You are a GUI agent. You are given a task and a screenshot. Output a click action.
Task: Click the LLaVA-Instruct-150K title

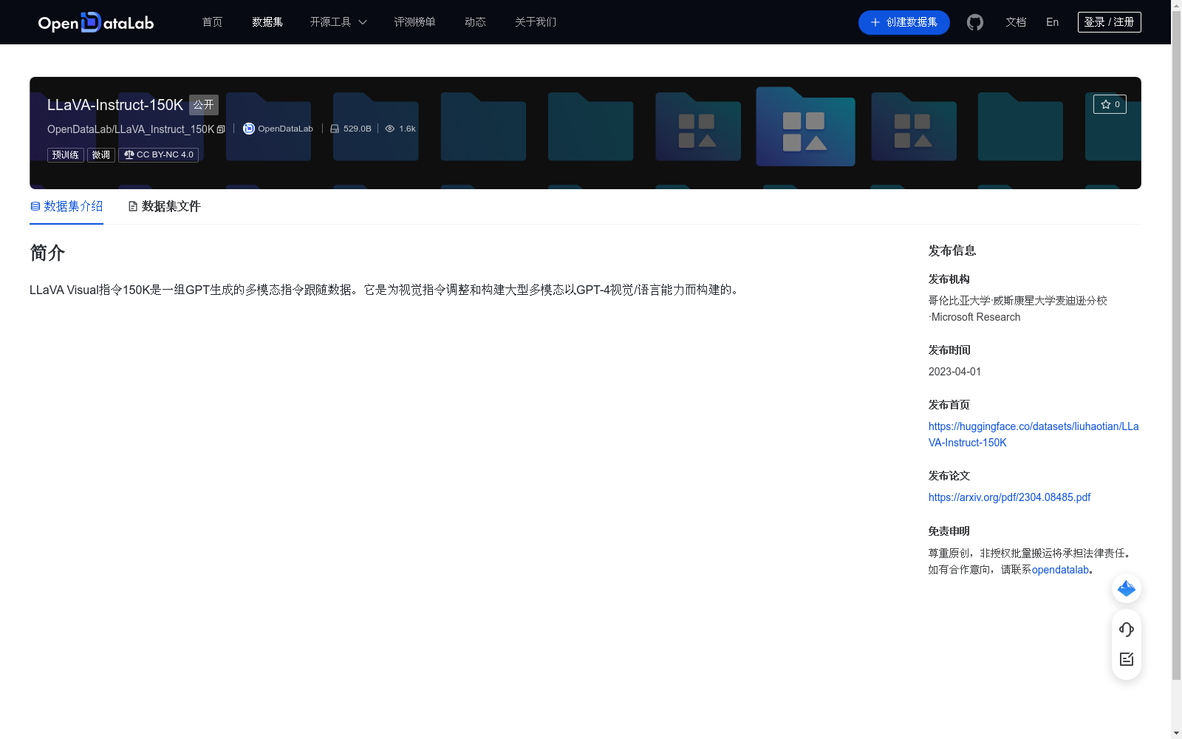(x=115, y=105)
